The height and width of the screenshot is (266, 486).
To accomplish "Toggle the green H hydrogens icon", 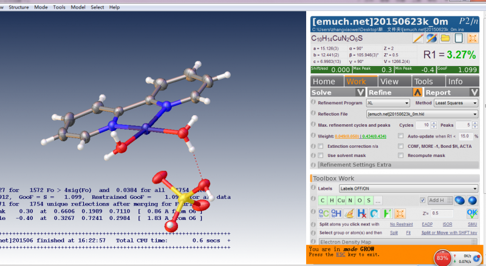I will pos(387,213).
